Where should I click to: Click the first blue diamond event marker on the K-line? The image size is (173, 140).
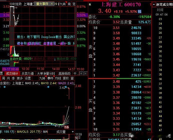[5, 87]
